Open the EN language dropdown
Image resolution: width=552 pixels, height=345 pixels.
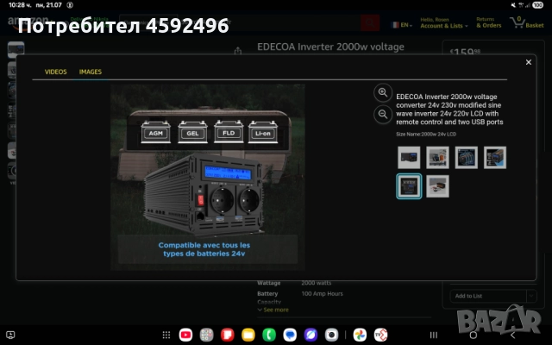tap(402, 25)
